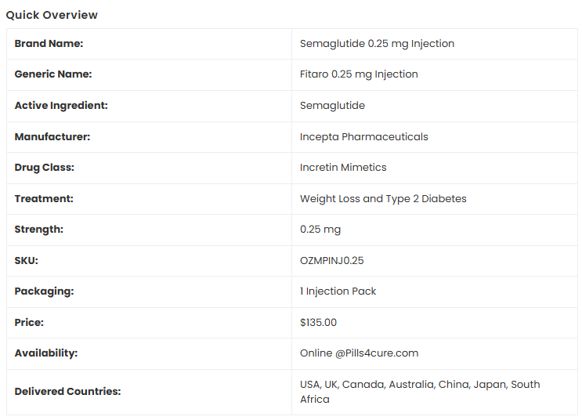Click the Packaging row label

[x=44, y=291]
